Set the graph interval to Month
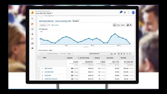The width and height of the screenshot is (167, 94). 123,25
